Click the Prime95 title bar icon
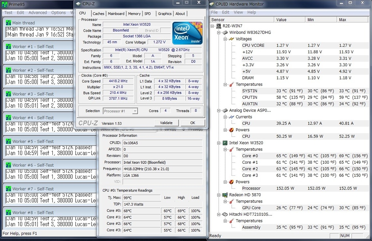 [4, 4]
